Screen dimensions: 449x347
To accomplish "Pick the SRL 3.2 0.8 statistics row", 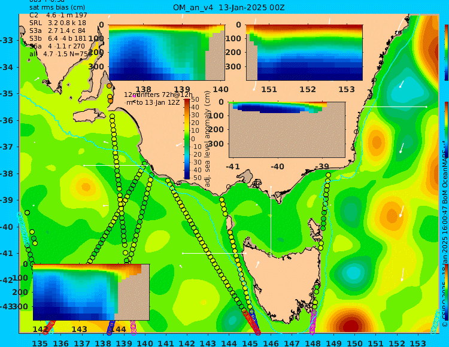I will click(x=57, y=23).
